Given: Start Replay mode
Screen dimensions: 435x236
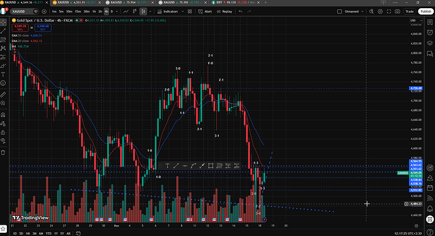Looking at the screenshot, I should click(224, 11).
